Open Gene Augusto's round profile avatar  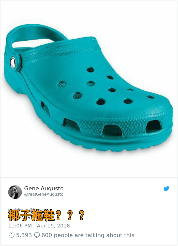pyautogui.click(x=15, y=192)
